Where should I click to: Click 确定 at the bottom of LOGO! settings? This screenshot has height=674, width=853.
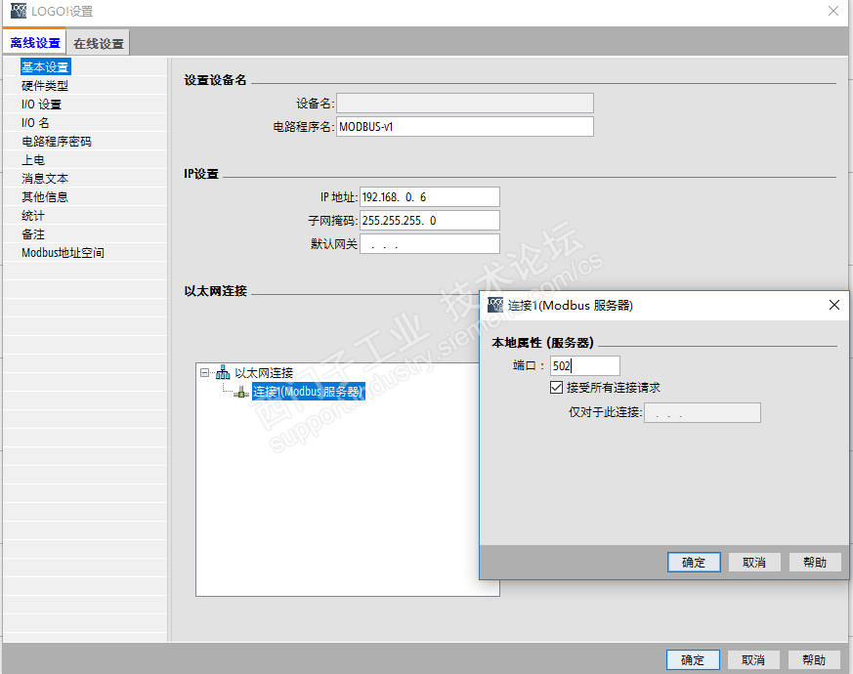(x=693, y=660)
